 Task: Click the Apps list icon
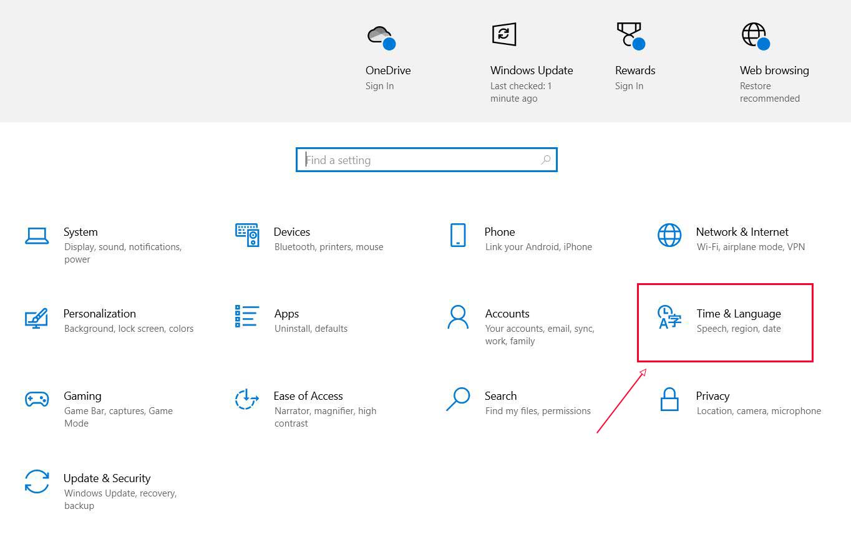point(247,316)
